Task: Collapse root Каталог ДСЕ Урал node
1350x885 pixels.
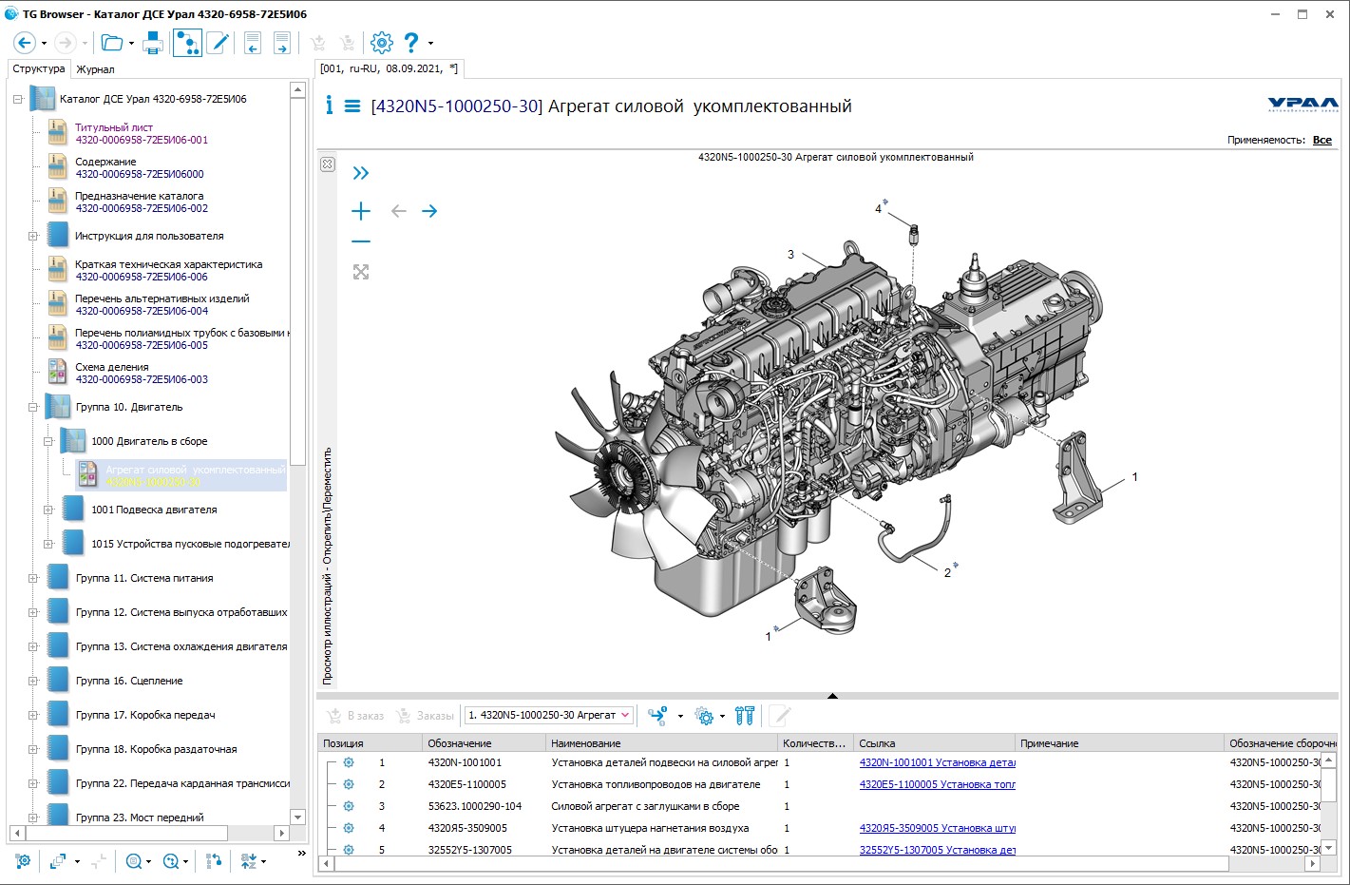Action: [17, 99]
